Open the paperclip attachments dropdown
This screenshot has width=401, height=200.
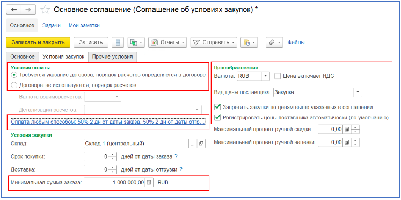(x=274, y=42)
